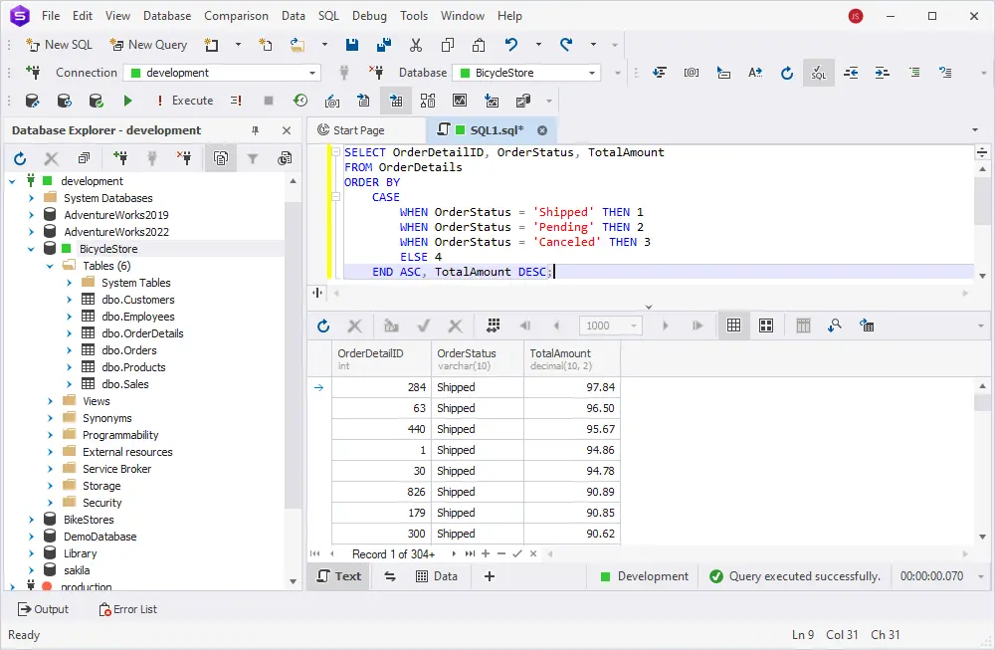
Task: Click the New Connection plug icon in Database Explorer
Action: tap(120, 158)
